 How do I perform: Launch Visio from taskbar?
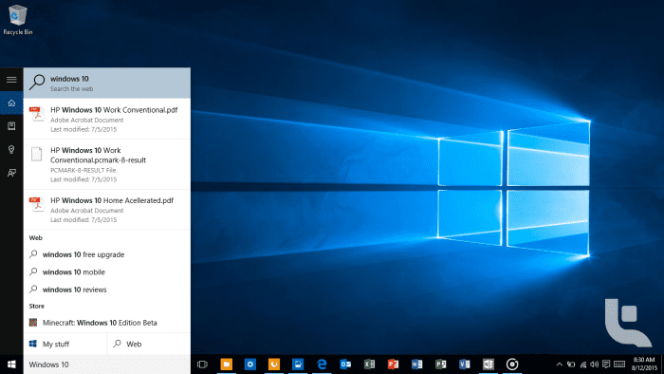[x=465, y=365]
